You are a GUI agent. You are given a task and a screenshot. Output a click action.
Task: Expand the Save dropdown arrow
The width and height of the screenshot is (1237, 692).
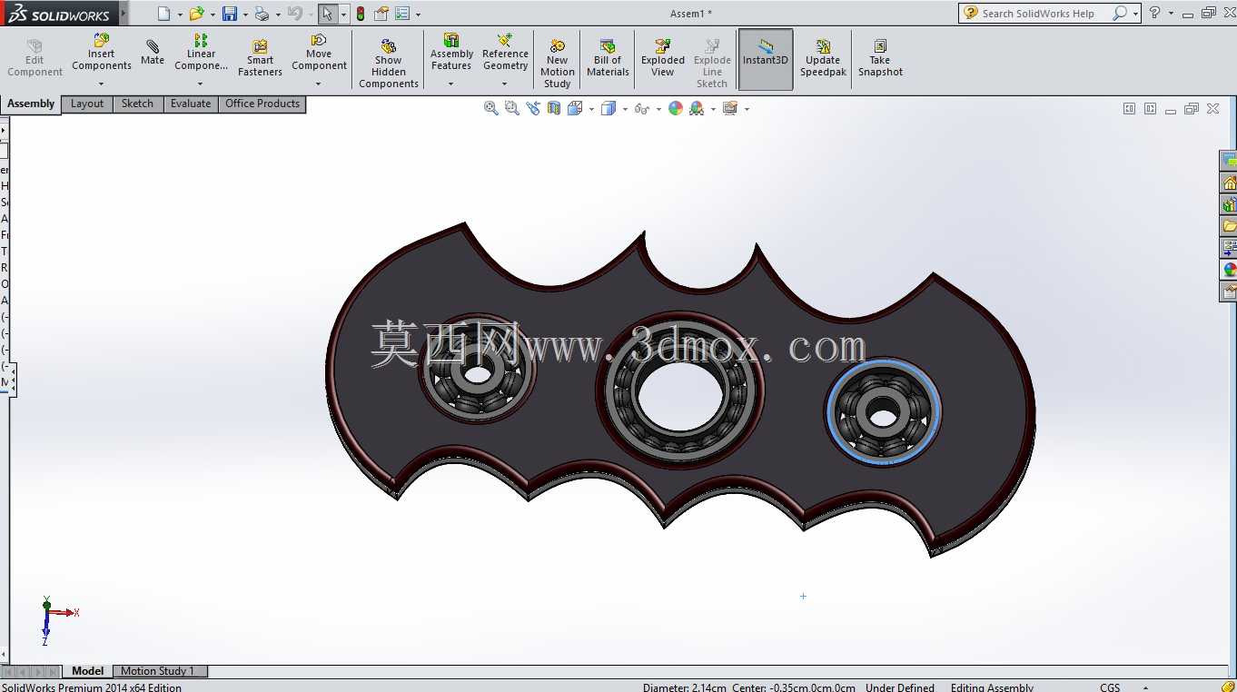(x=245, y=15)
